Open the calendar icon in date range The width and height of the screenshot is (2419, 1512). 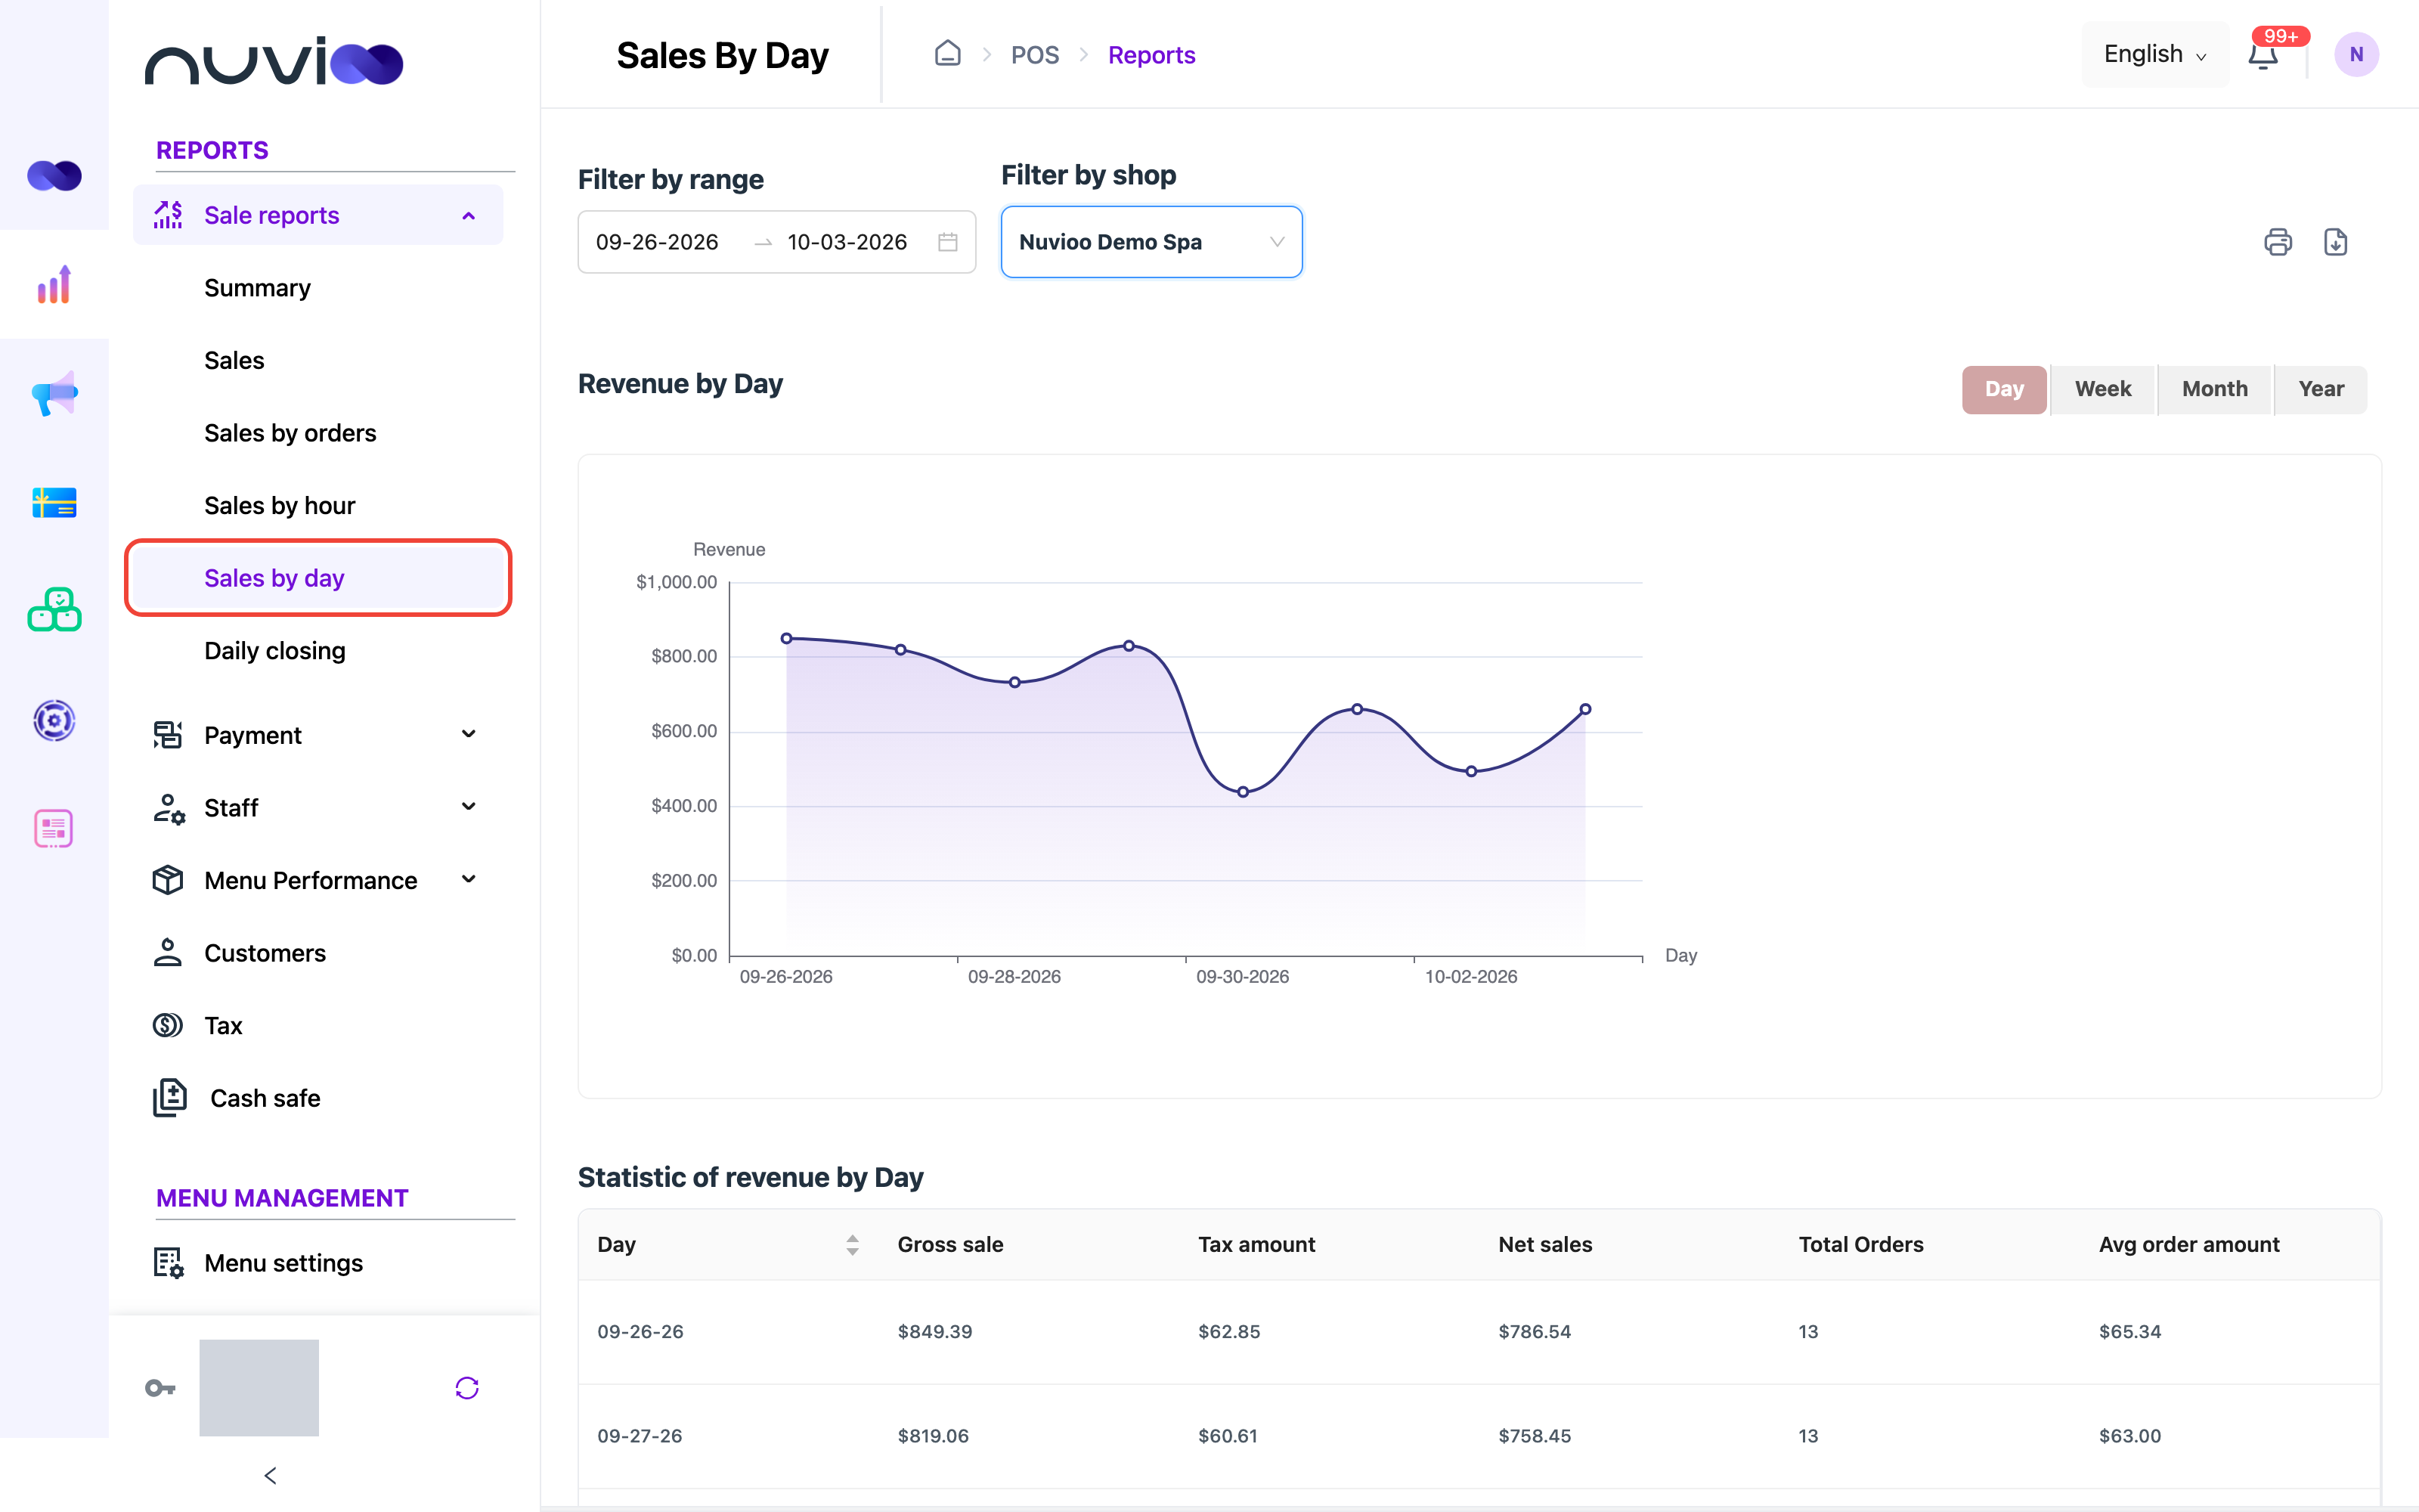[x=948, y=242]
